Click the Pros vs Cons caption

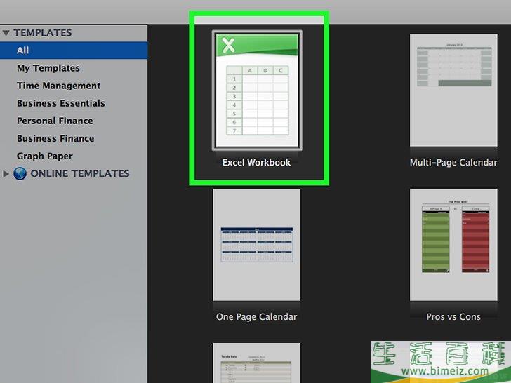pyautogui.click(x=453, y=316)
